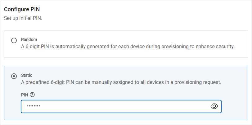The height and width of the screenshot is (125, 252).
Task: Click the "Configure PIN" heading
Action: click(x=22, y=9)
